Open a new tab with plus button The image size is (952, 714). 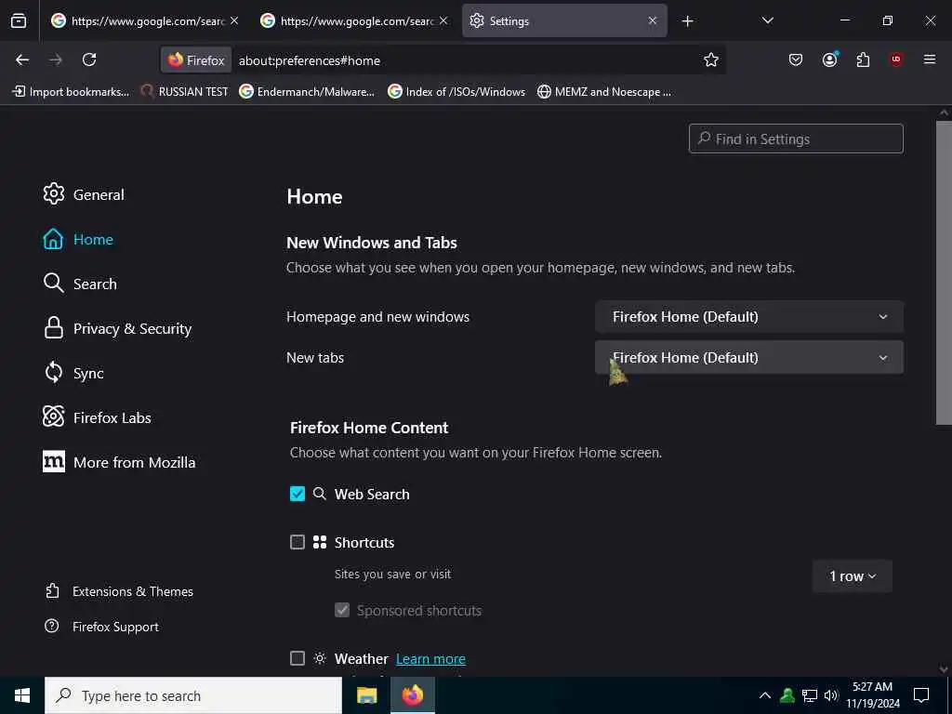pyautogui.click(x=687, y=21)
